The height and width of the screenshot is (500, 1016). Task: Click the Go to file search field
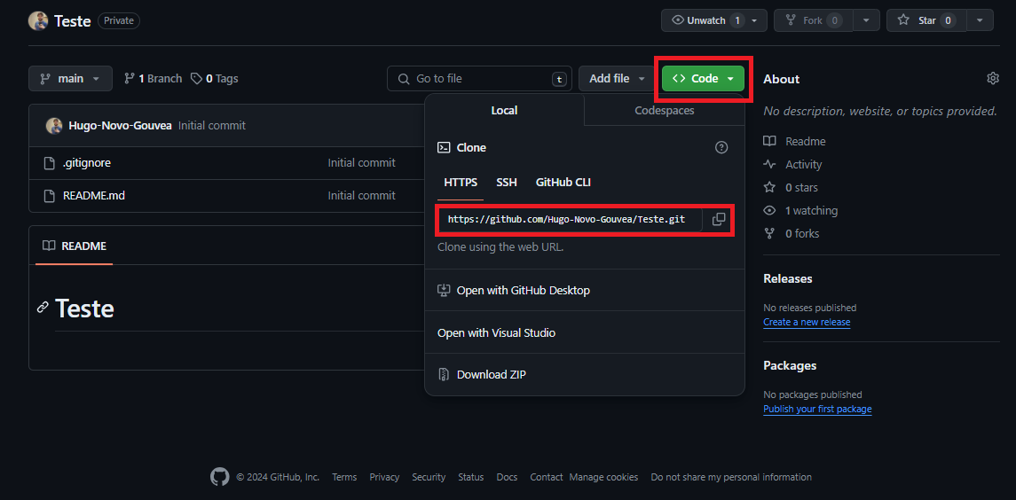pyautogui.click(x=479, y=79)
